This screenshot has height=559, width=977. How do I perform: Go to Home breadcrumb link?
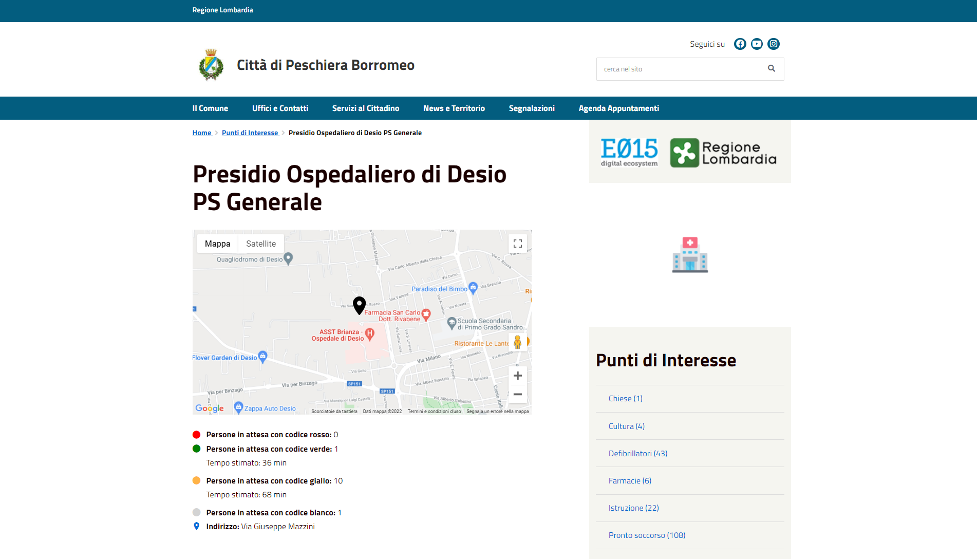(202, 133)
